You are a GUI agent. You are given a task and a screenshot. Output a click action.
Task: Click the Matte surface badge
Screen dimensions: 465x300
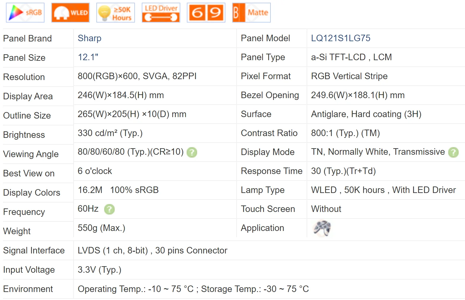tap(251, 13)
